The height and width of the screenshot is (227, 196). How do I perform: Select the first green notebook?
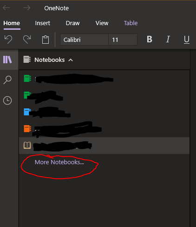(x=104, y=79)
